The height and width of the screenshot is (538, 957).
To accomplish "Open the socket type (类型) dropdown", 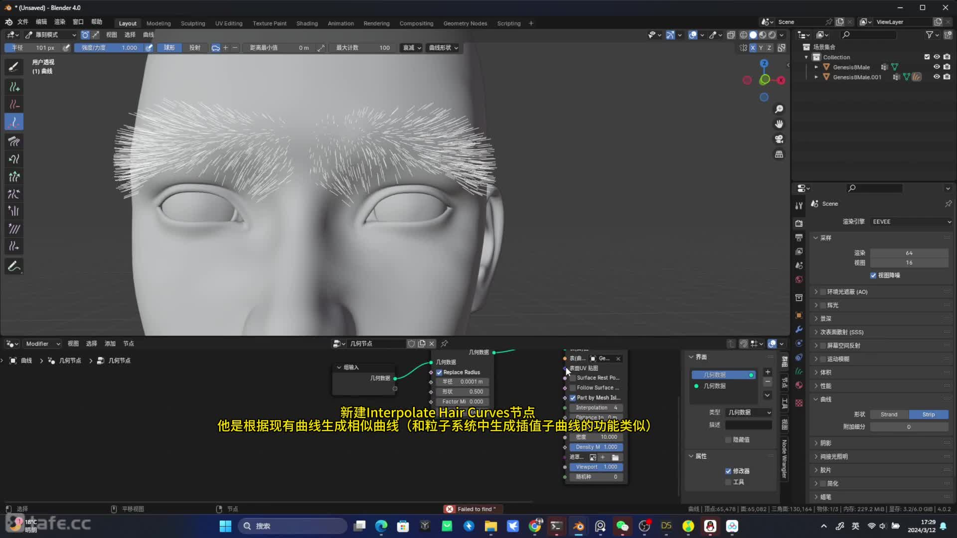I will coord(749,412).
